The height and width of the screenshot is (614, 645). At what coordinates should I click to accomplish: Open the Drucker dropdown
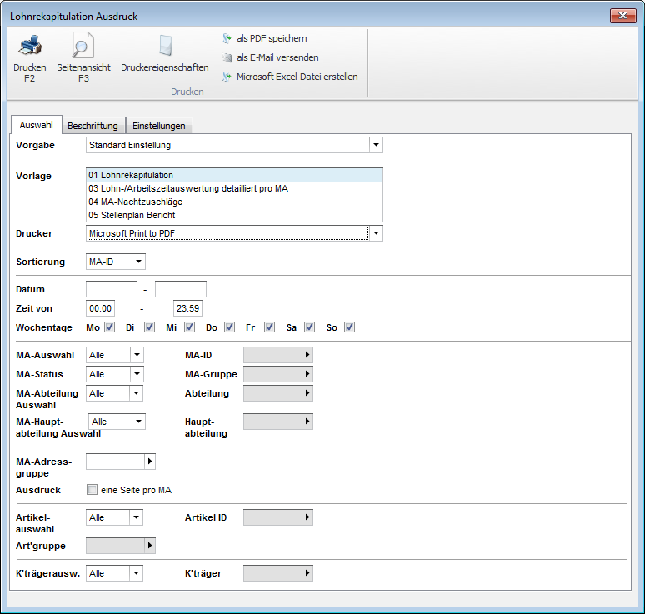tap(376, 233)
